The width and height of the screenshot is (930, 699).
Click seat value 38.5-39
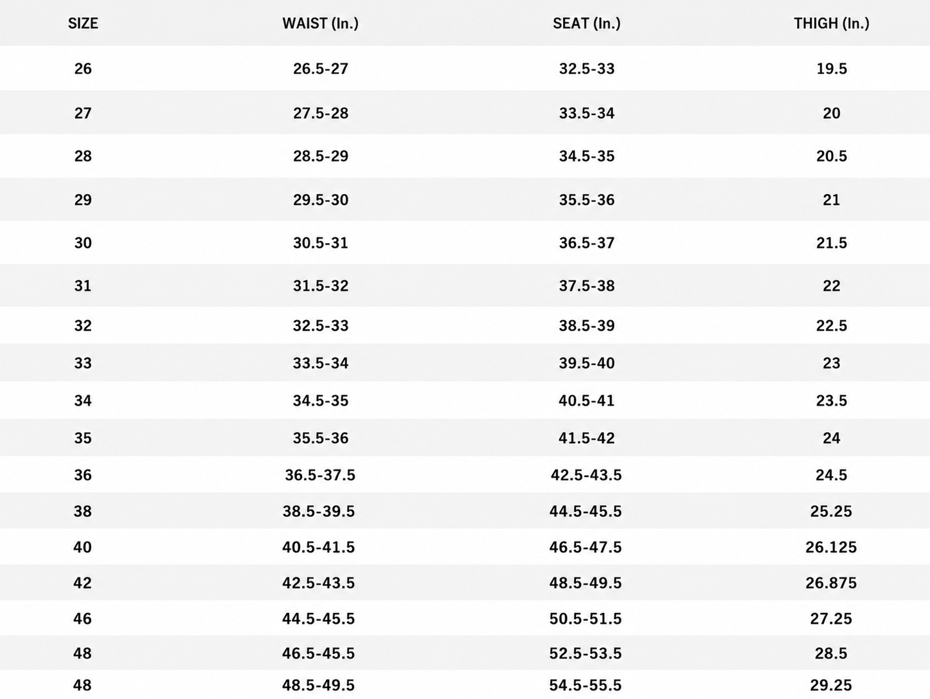[586, 326]
